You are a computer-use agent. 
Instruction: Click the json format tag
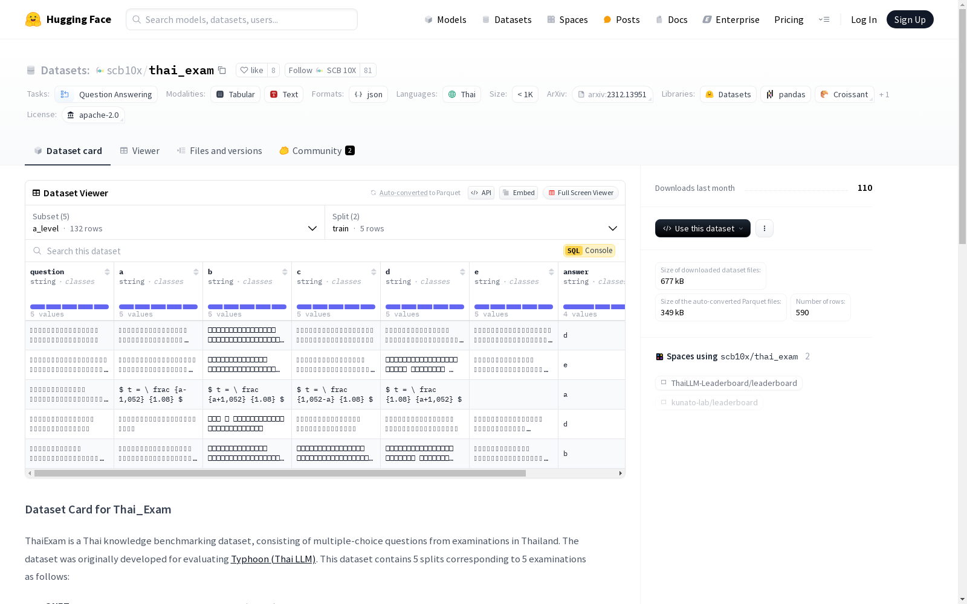[368, 94]
